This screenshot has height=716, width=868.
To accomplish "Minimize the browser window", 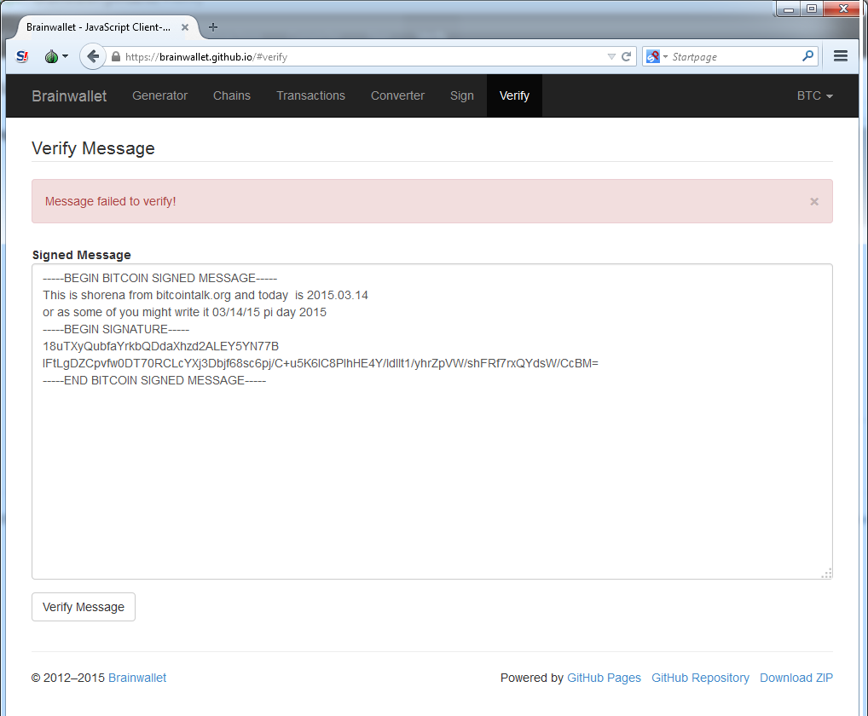I will 789,9.
